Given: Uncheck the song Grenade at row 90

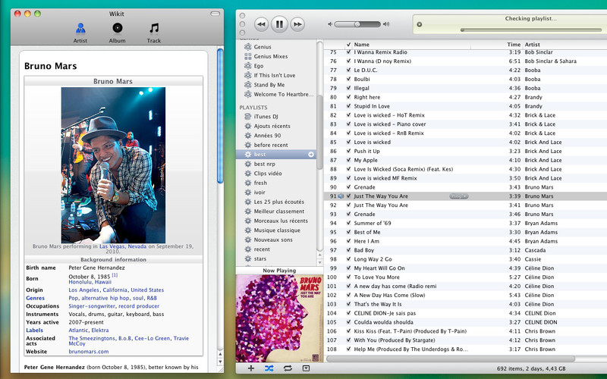Looking at the screenshot, I should point(348,187).
